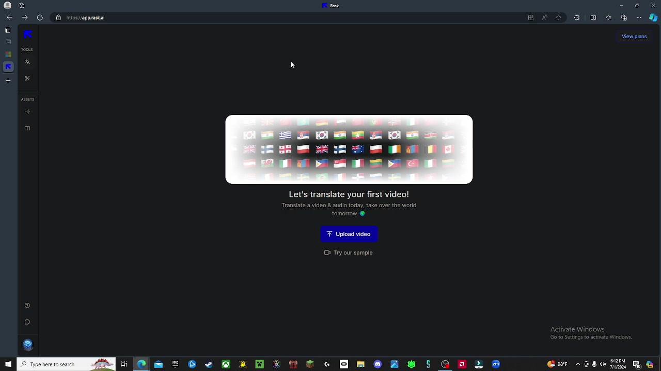Open the Workspaces icon in title bar

tap(21, 6)
